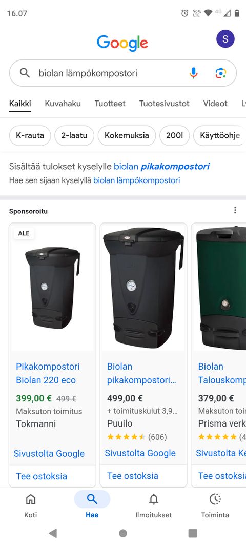Open Toiminta activity icon
Image resolution: width=246 pixels, height=547 pixels.
(215, 505)
